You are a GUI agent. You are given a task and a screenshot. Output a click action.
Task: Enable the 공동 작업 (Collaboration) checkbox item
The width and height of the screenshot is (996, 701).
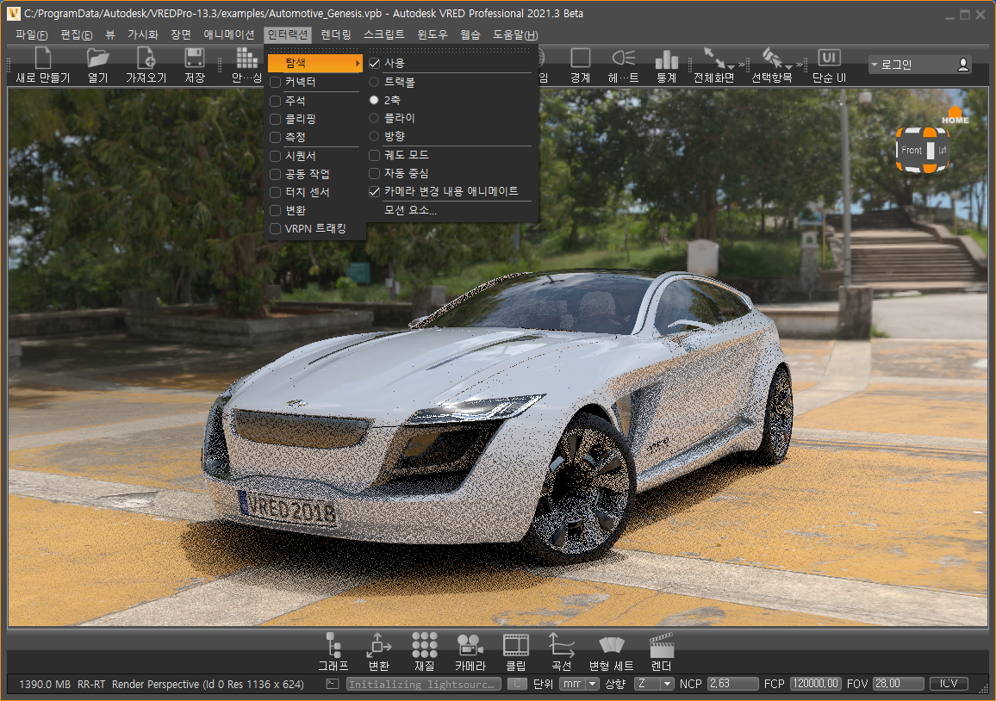pos(275,174)
